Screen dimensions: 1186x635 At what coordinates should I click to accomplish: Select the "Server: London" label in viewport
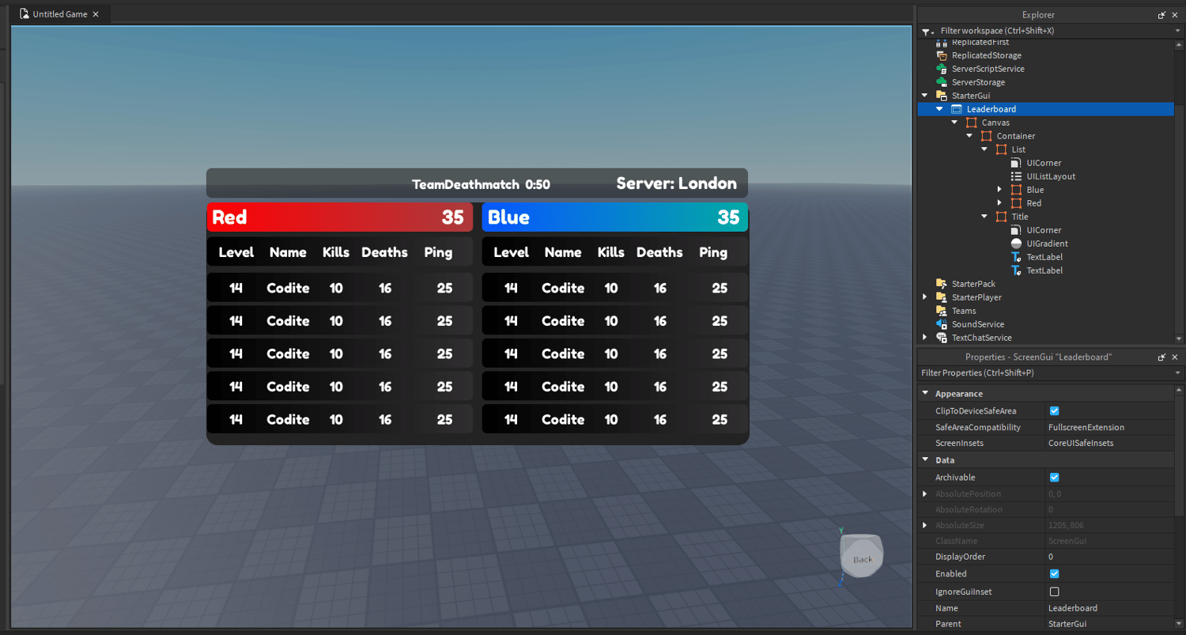tap(677, 183)
